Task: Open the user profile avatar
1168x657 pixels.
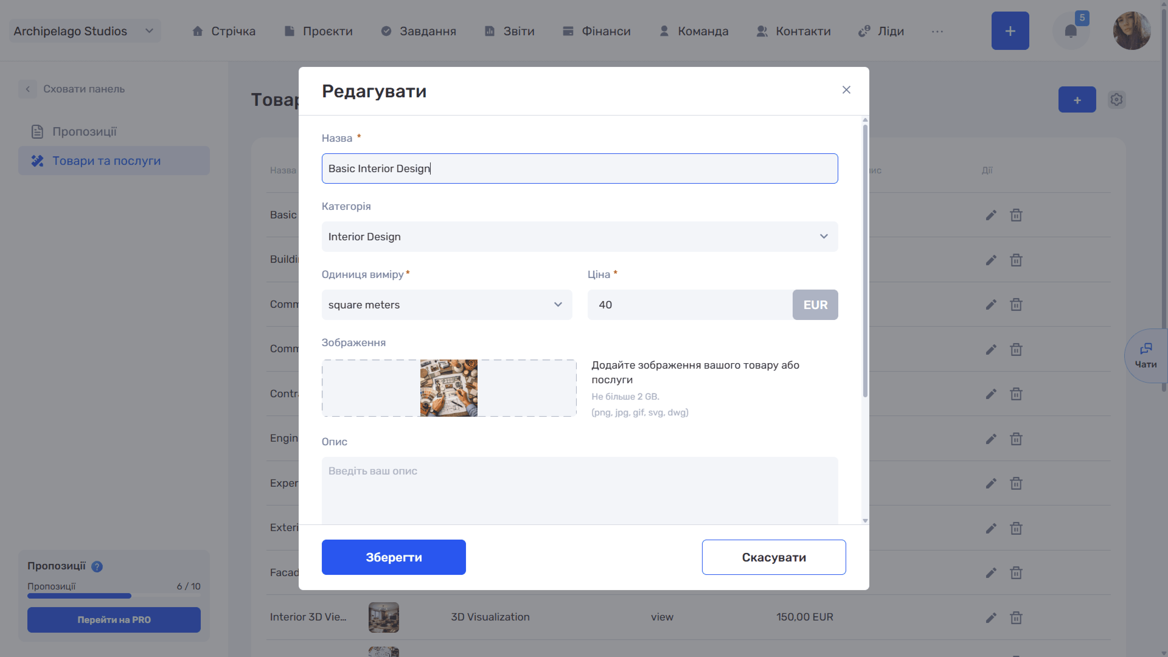Action: (1132, 31)
